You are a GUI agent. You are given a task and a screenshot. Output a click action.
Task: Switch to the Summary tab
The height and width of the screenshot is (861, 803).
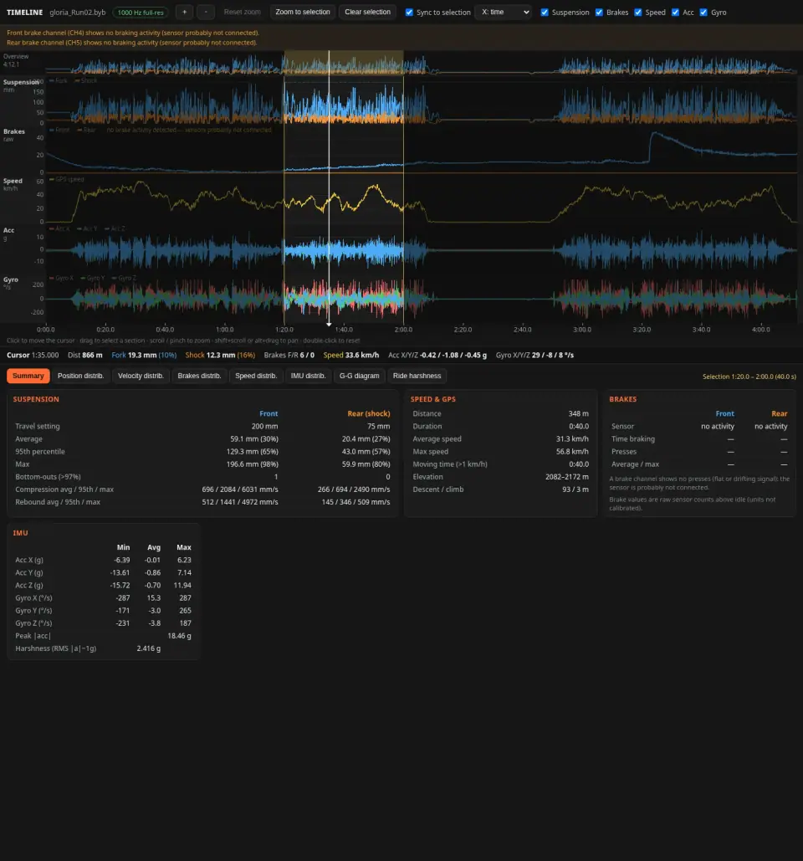tap(28, 377)
